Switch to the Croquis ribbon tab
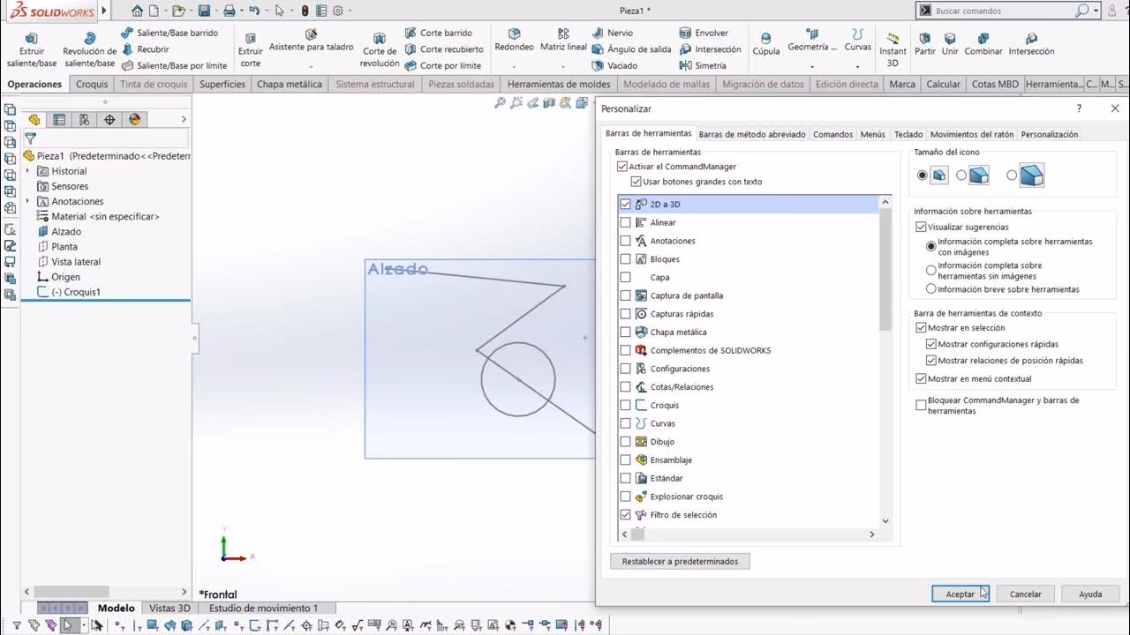This screenshot has height=635, width=1130. tap(91, 84)
